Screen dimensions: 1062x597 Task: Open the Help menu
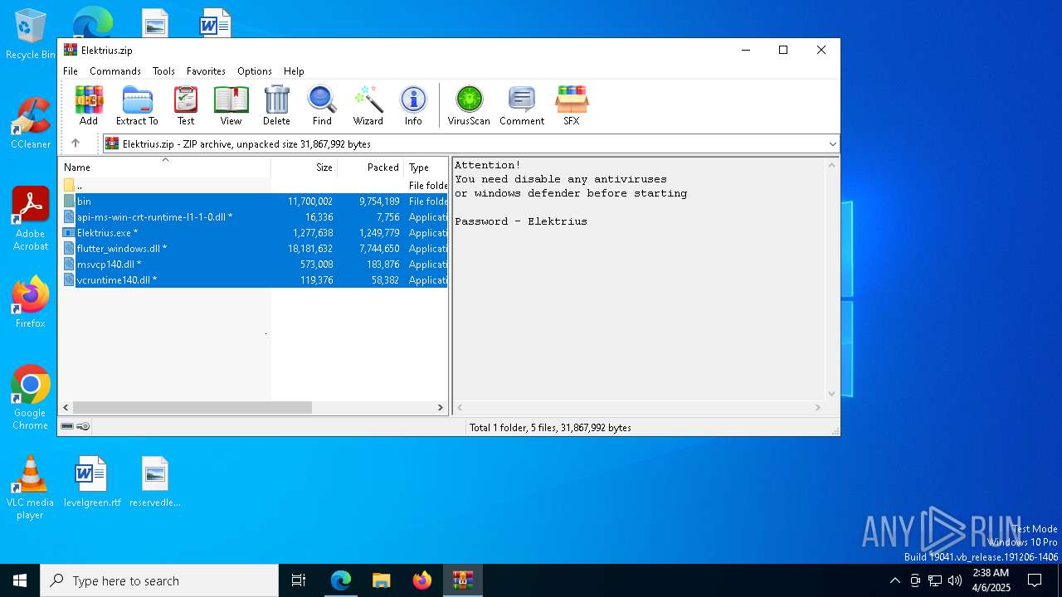point(294,71)
